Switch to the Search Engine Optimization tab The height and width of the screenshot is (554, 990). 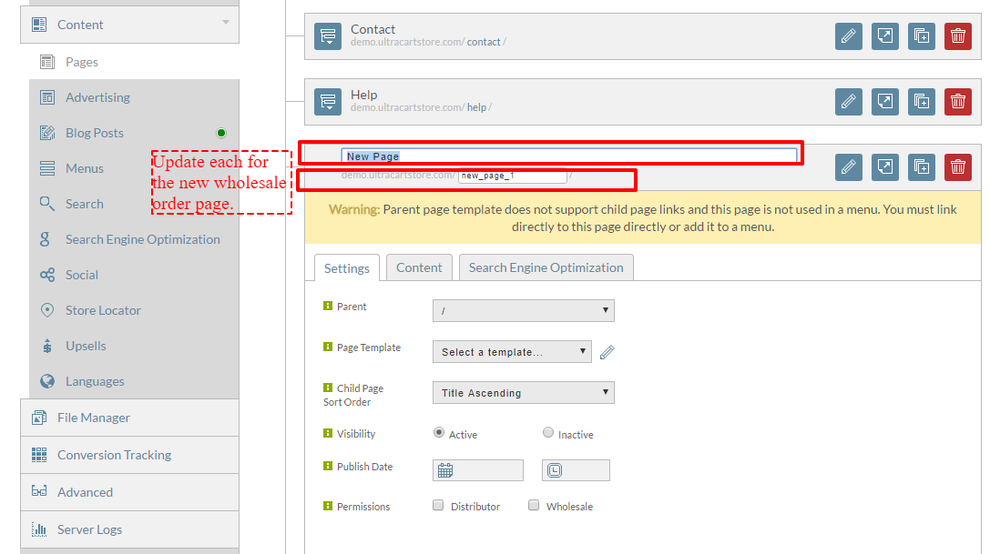[x=546, y=267]
